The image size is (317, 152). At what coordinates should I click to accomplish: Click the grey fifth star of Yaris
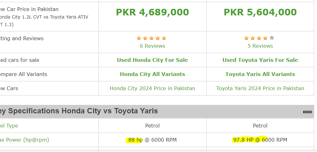coord(272,38)
